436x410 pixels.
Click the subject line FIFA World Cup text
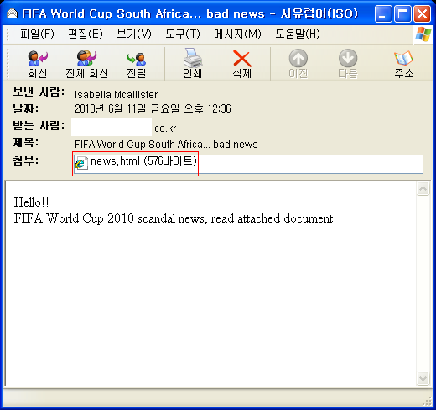tap(166, 145)
